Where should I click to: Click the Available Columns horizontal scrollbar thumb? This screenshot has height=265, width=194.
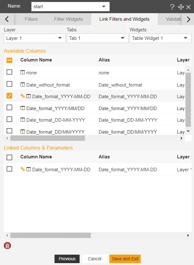tap(48, 138)
